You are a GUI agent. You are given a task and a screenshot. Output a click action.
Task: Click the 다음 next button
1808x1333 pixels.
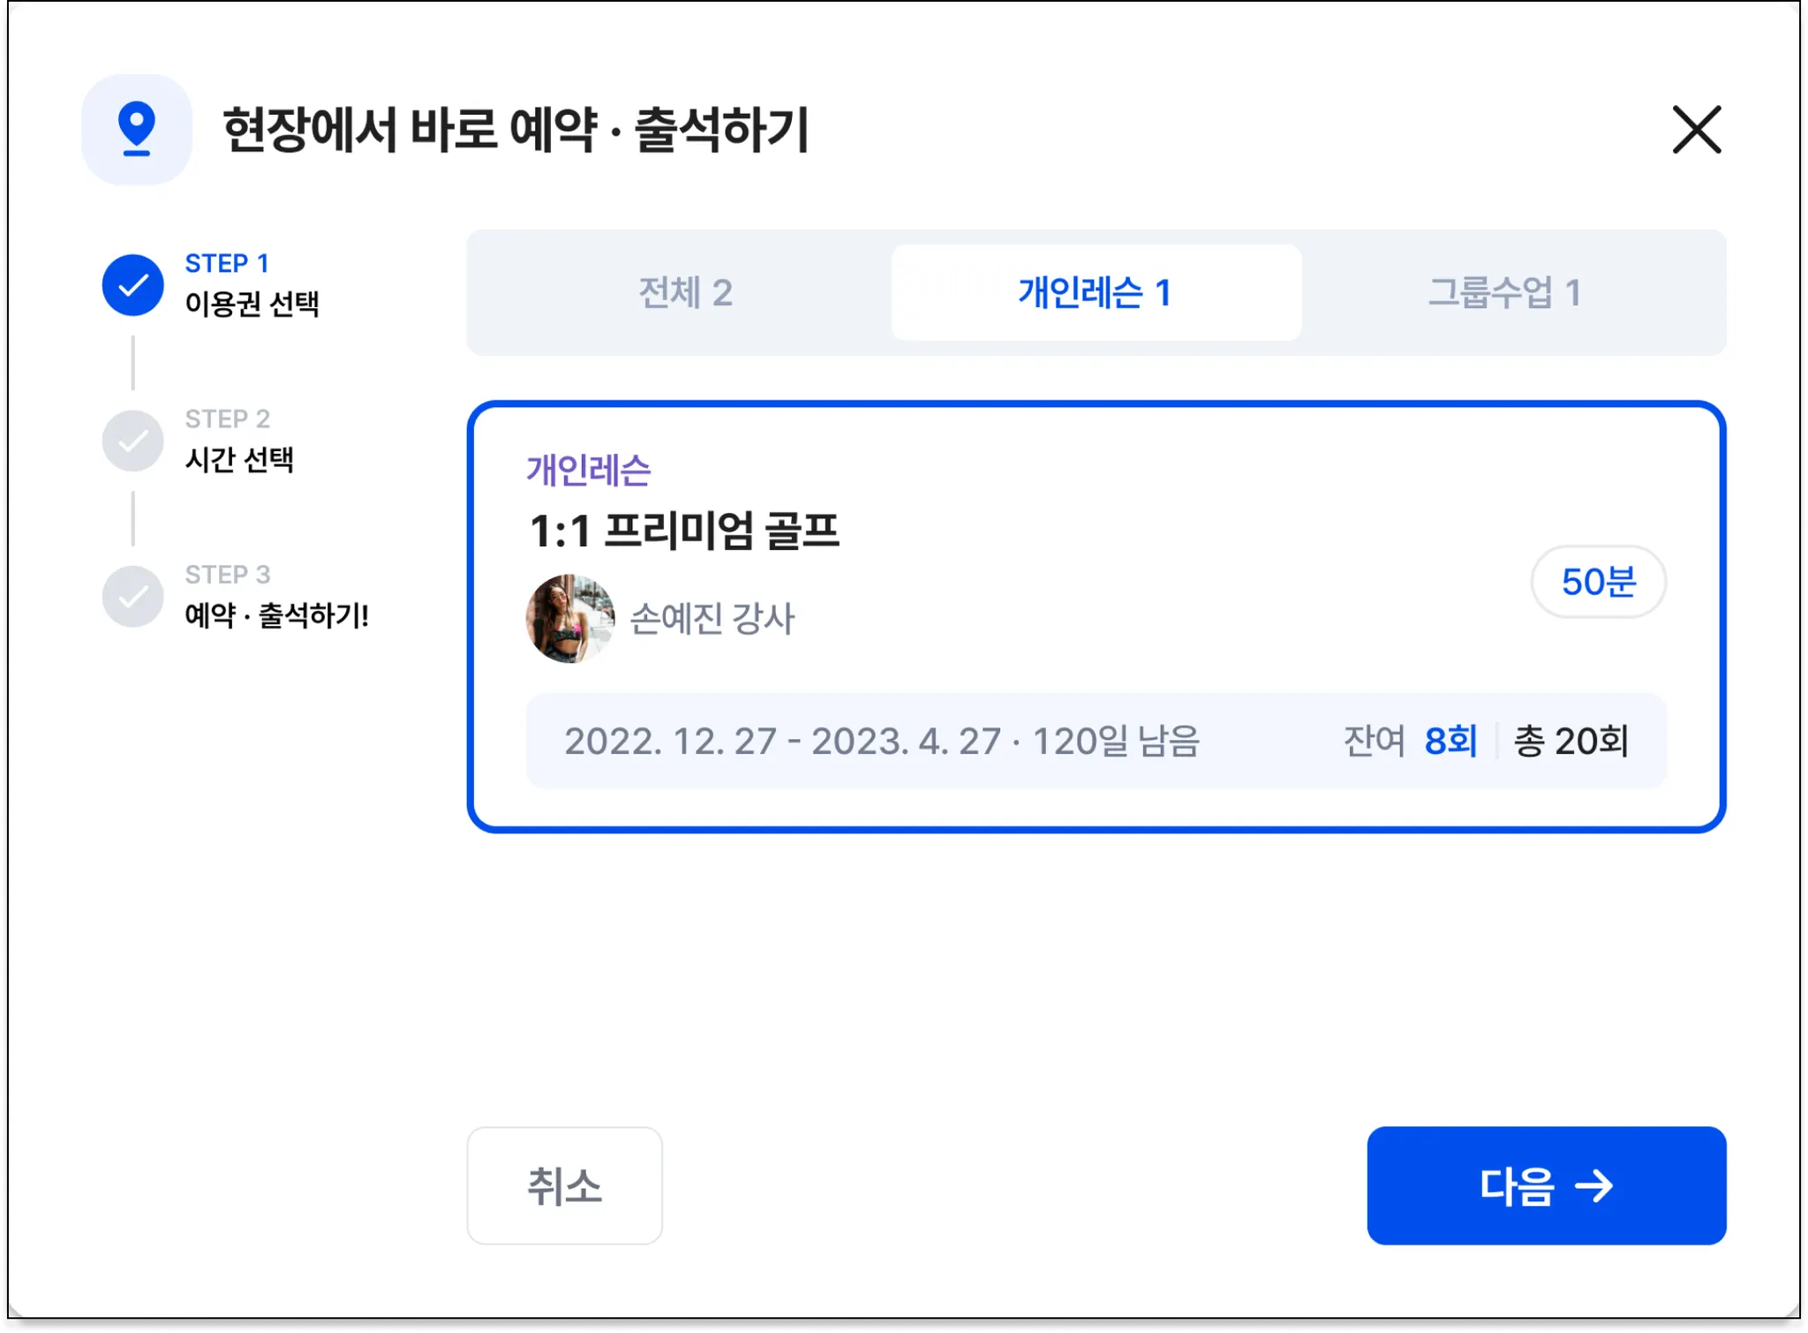coord(1546,1185)
